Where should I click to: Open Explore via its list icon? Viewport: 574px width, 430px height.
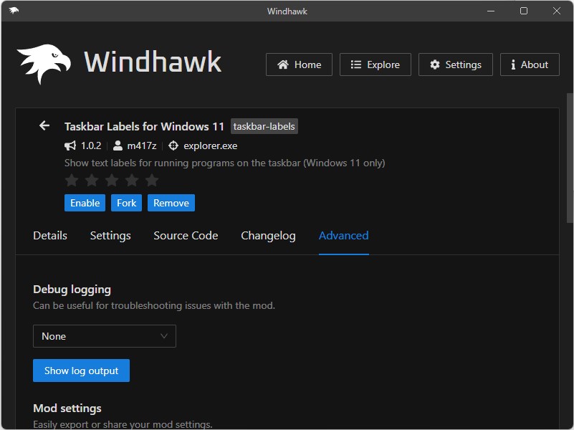point(355,64)
